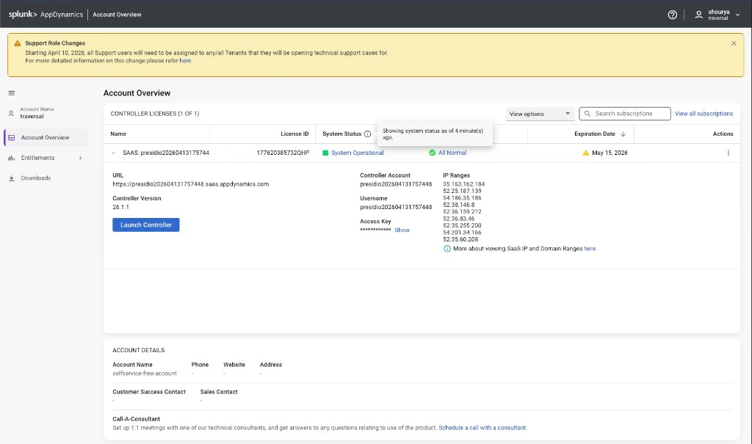Image resolution: width=752 pixels, height=444 pixels.
Task: Collapse the sidebar with the hamburger toggle
Action: pyautogui.click(x=11, y=92)
